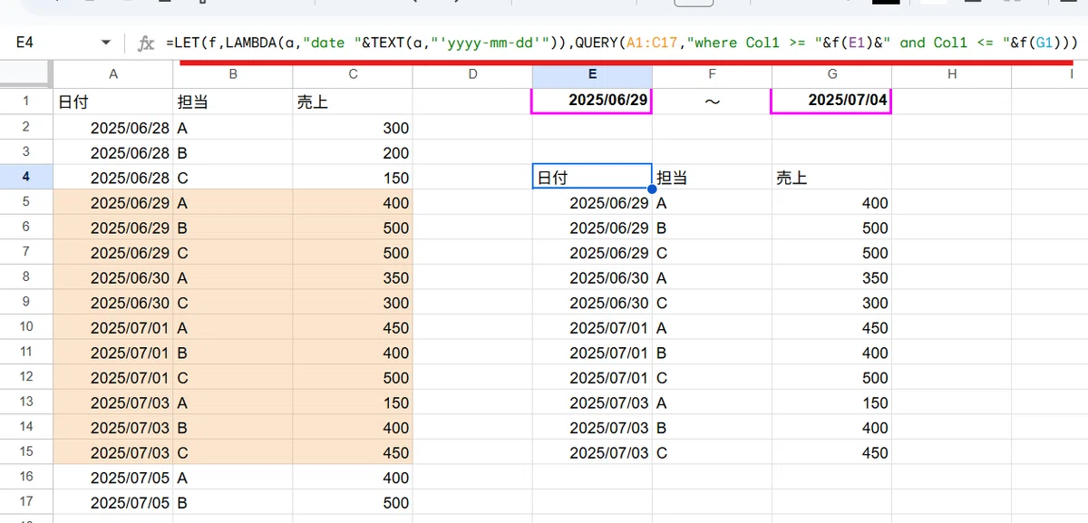Click 売上 header in cell C1

tap(353, 102)
